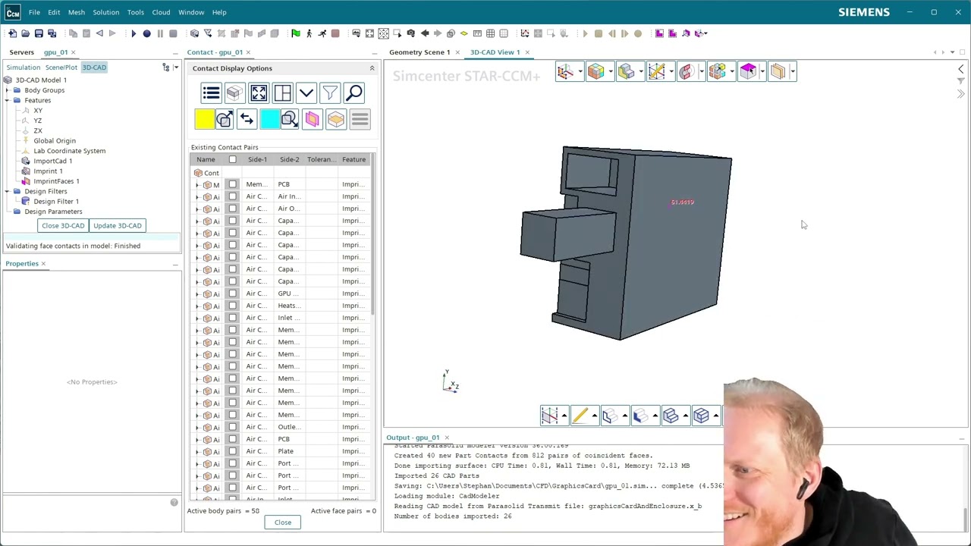Screen dimensions: 971x546
Task: Toggle checkbox for the Plate contact row
Action: pos(232,451)
